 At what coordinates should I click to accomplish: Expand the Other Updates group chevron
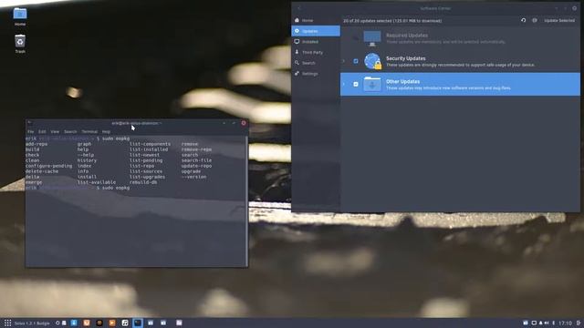pos(344,84)
